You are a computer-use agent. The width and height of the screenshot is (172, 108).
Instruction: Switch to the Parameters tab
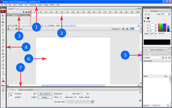click(x=29, y=90)
